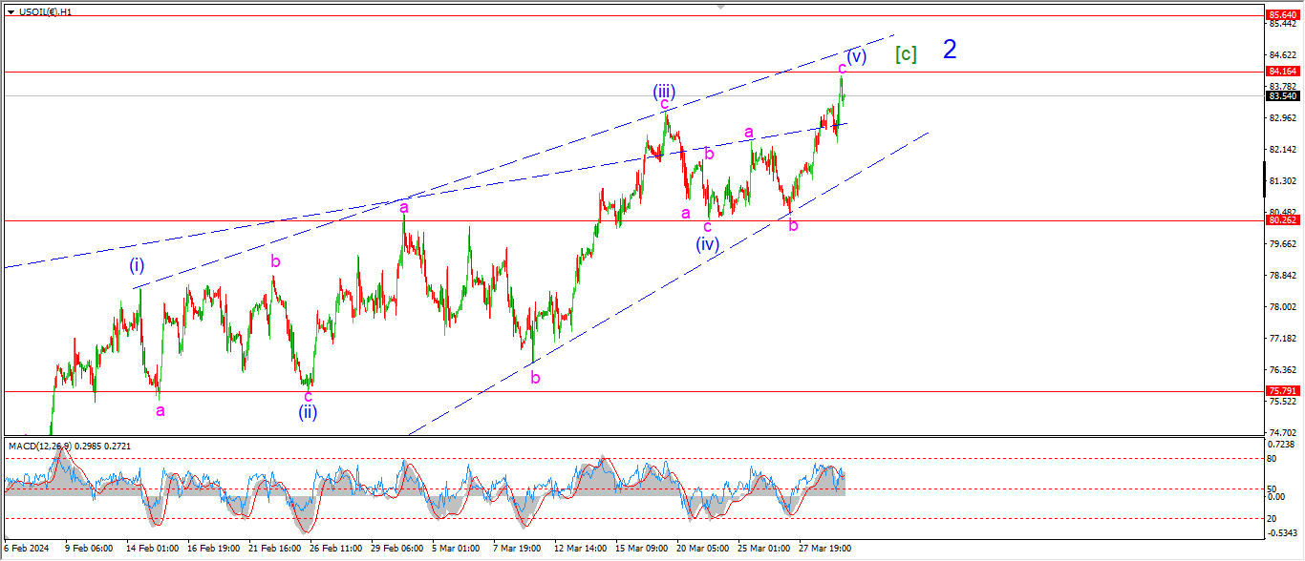Select the 80.262 red price label
The image size is (1305, 561).
coord(1280,220)
